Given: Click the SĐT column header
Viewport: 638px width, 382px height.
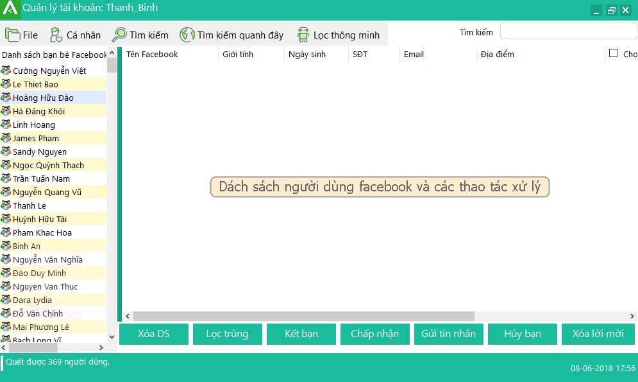Looking at the screenshot, I should pos(374,54).
